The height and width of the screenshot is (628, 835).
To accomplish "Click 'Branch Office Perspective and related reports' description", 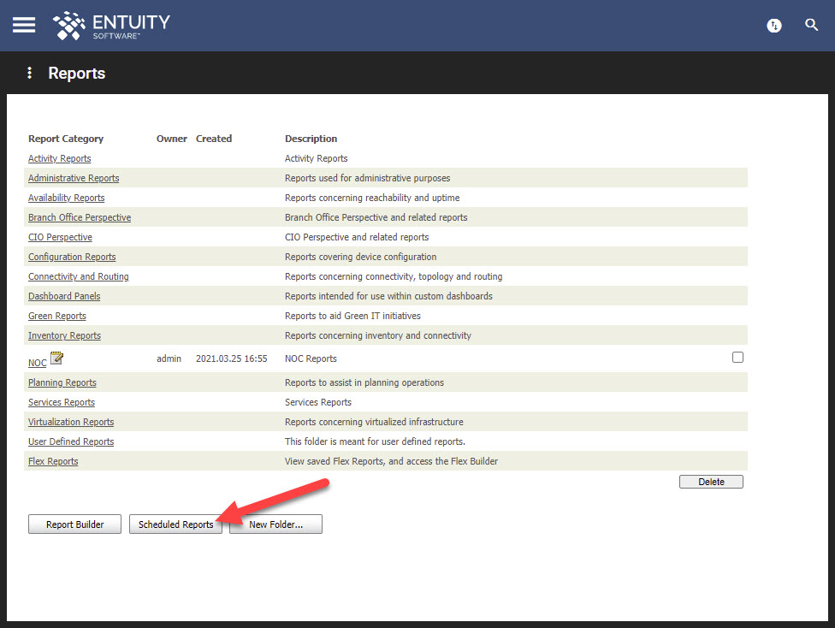I will click(x=376, y=217).
